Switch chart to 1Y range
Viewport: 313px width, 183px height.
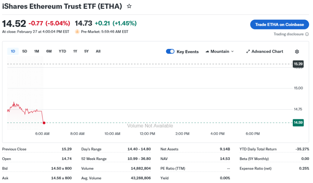click(x=75, y=51)
